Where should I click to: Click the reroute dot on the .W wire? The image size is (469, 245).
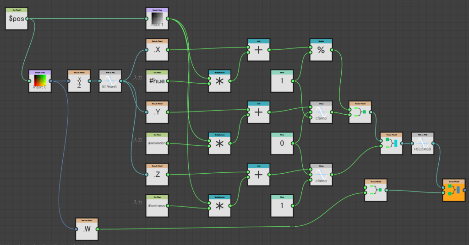pyautogui.click(x=292, y=226)
